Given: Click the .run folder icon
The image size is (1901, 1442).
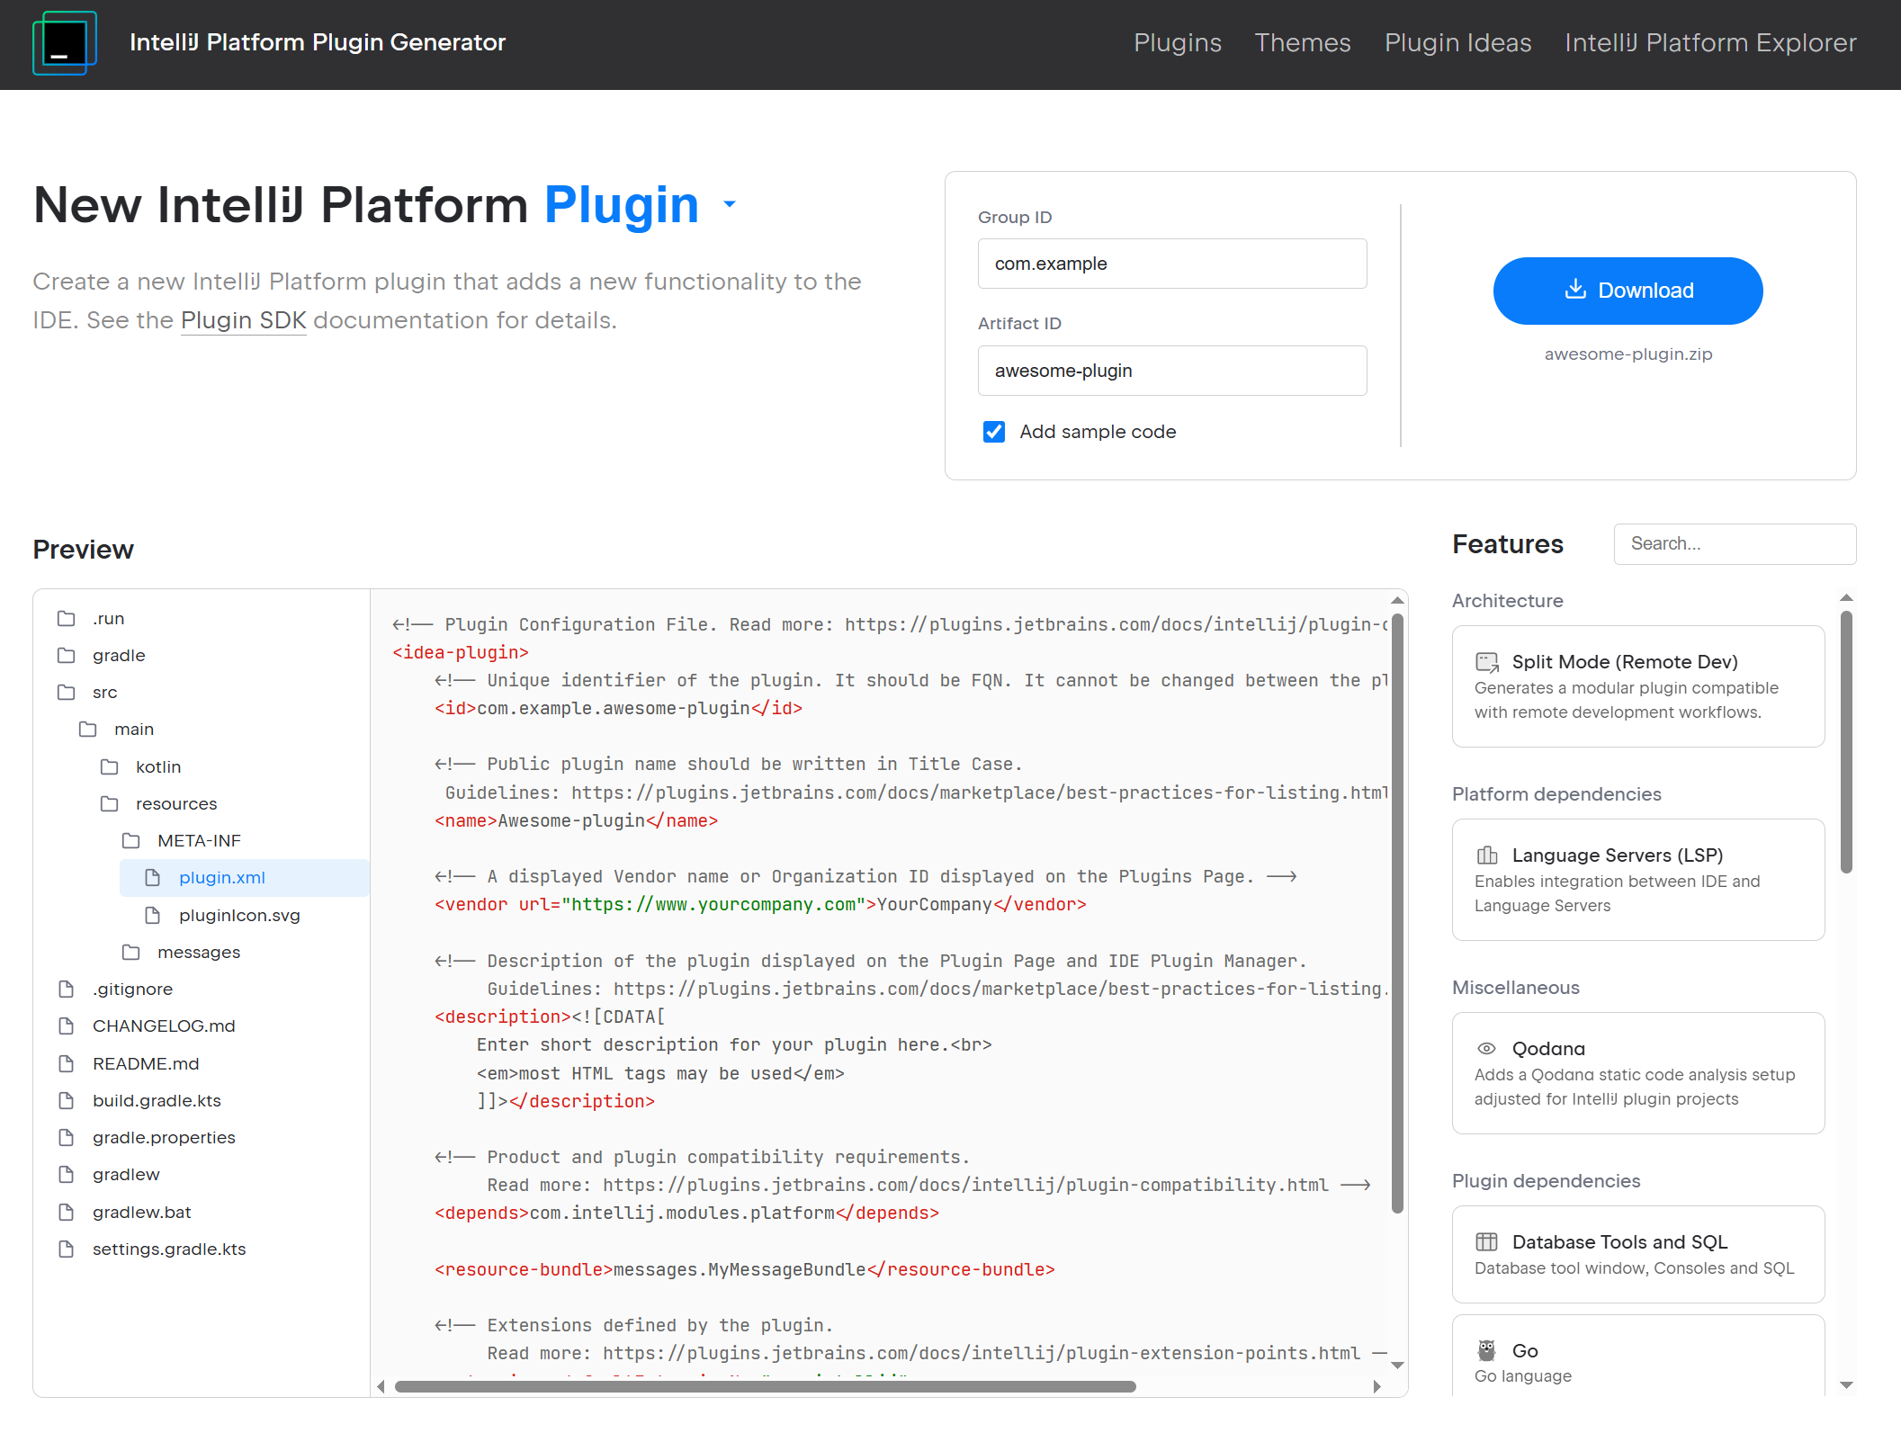Looking at the screenshot, I should tap(67, 619).
